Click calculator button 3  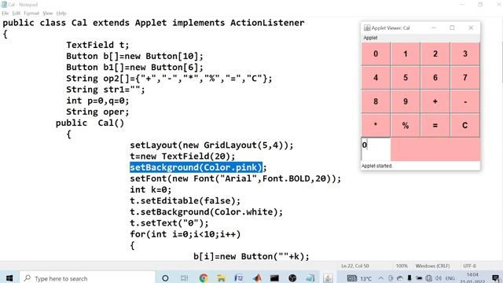[465, 54]
